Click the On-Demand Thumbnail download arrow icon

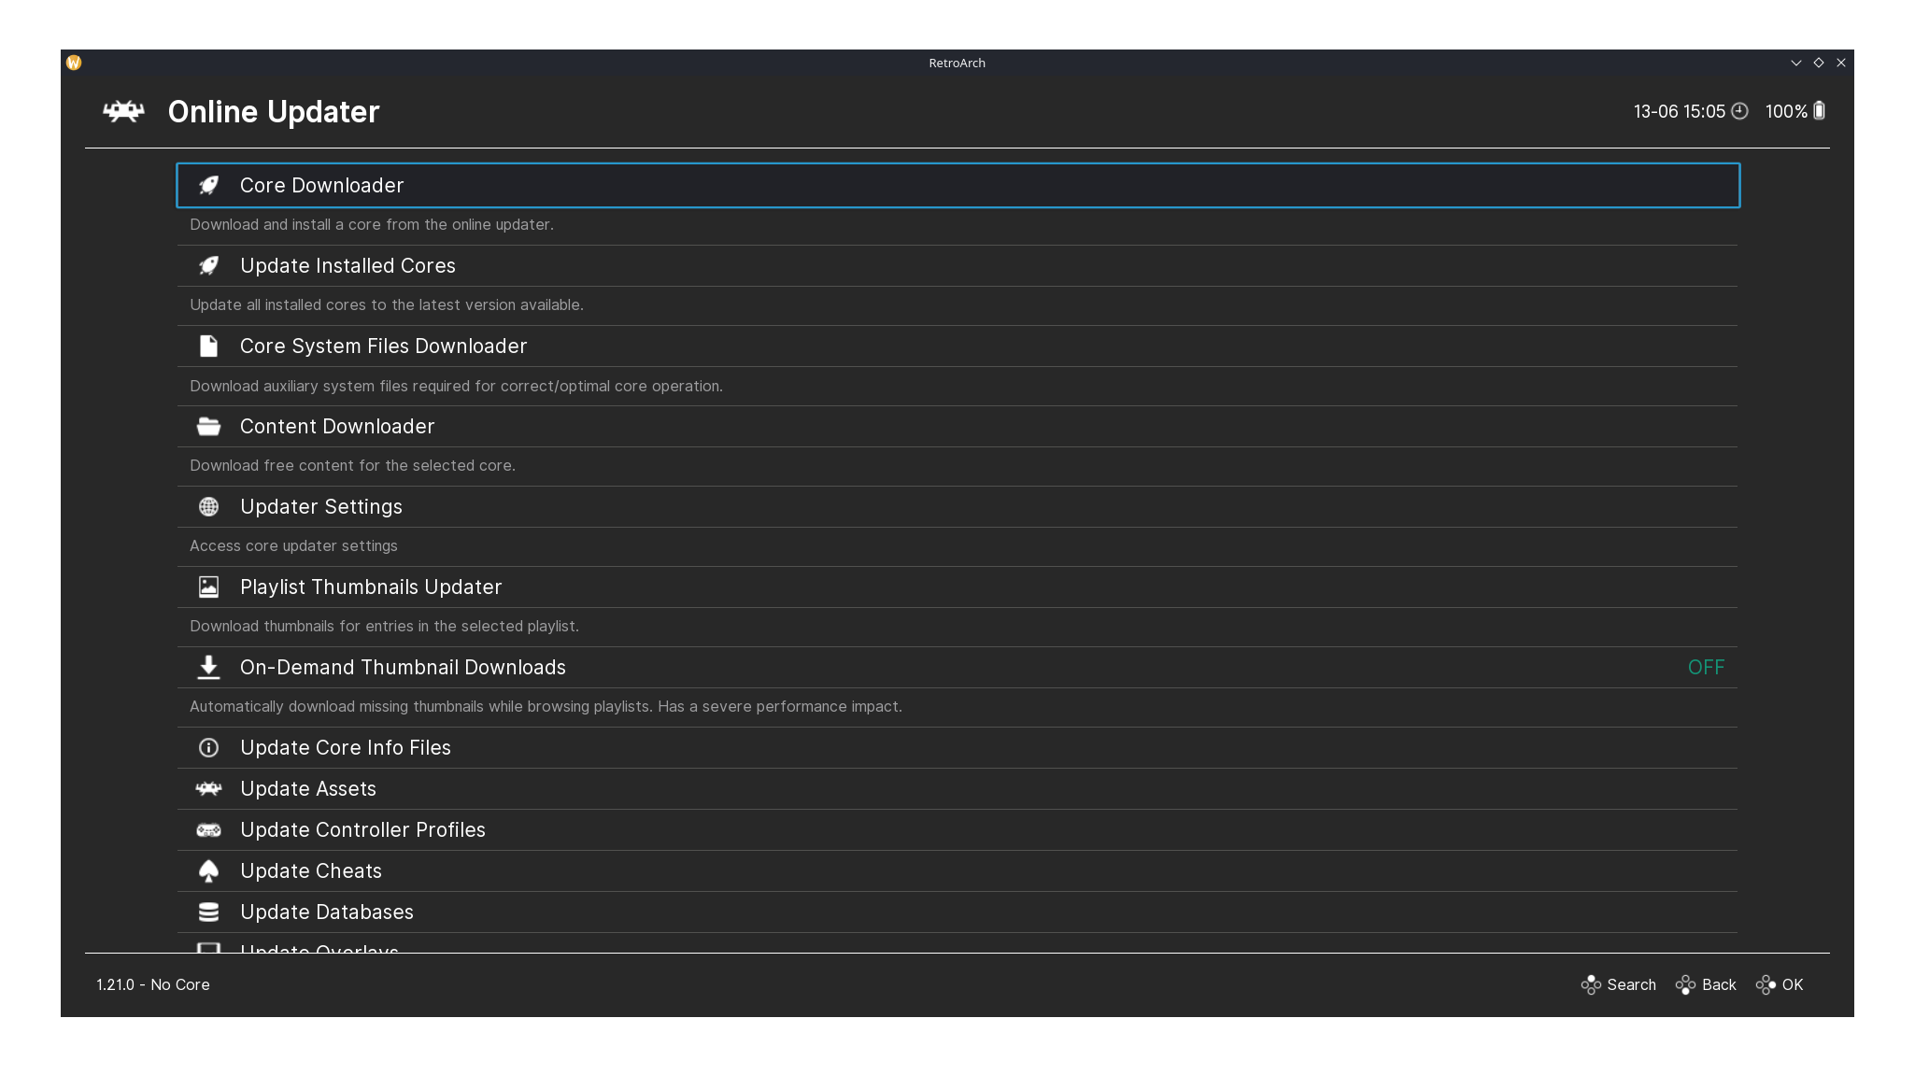(207, 667)
